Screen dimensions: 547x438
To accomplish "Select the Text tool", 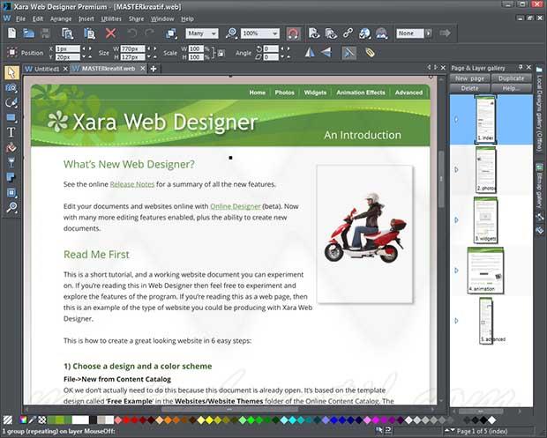I will pos(11,132).
